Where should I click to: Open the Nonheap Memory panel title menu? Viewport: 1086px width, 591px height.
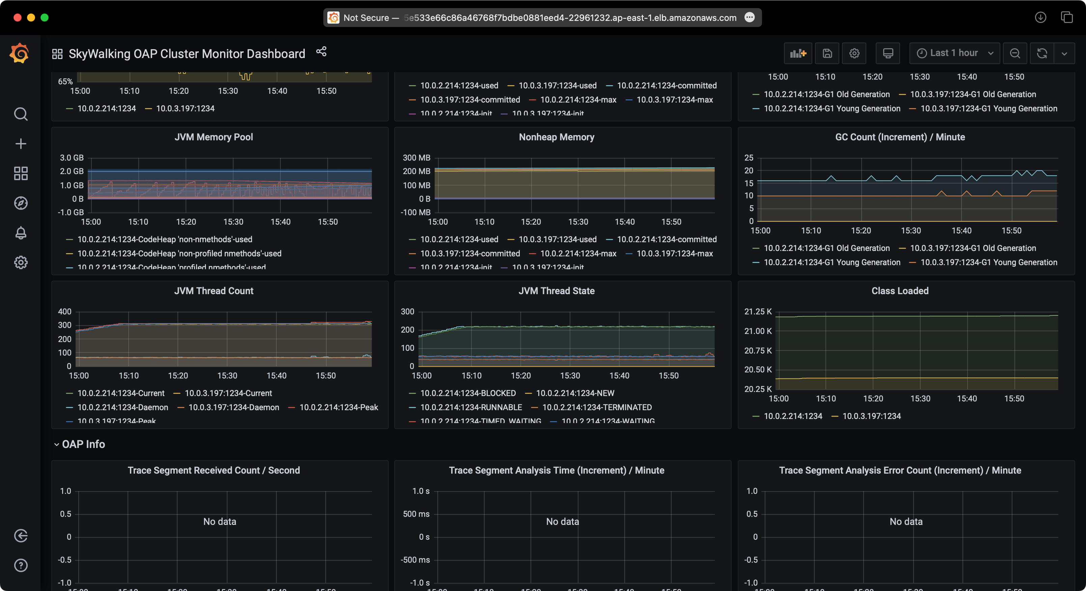(556, 137)
